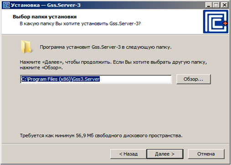The image size is (231, 165).
Task: Minimize the Gss.Server-3 setup window
Action: [209, 5]
